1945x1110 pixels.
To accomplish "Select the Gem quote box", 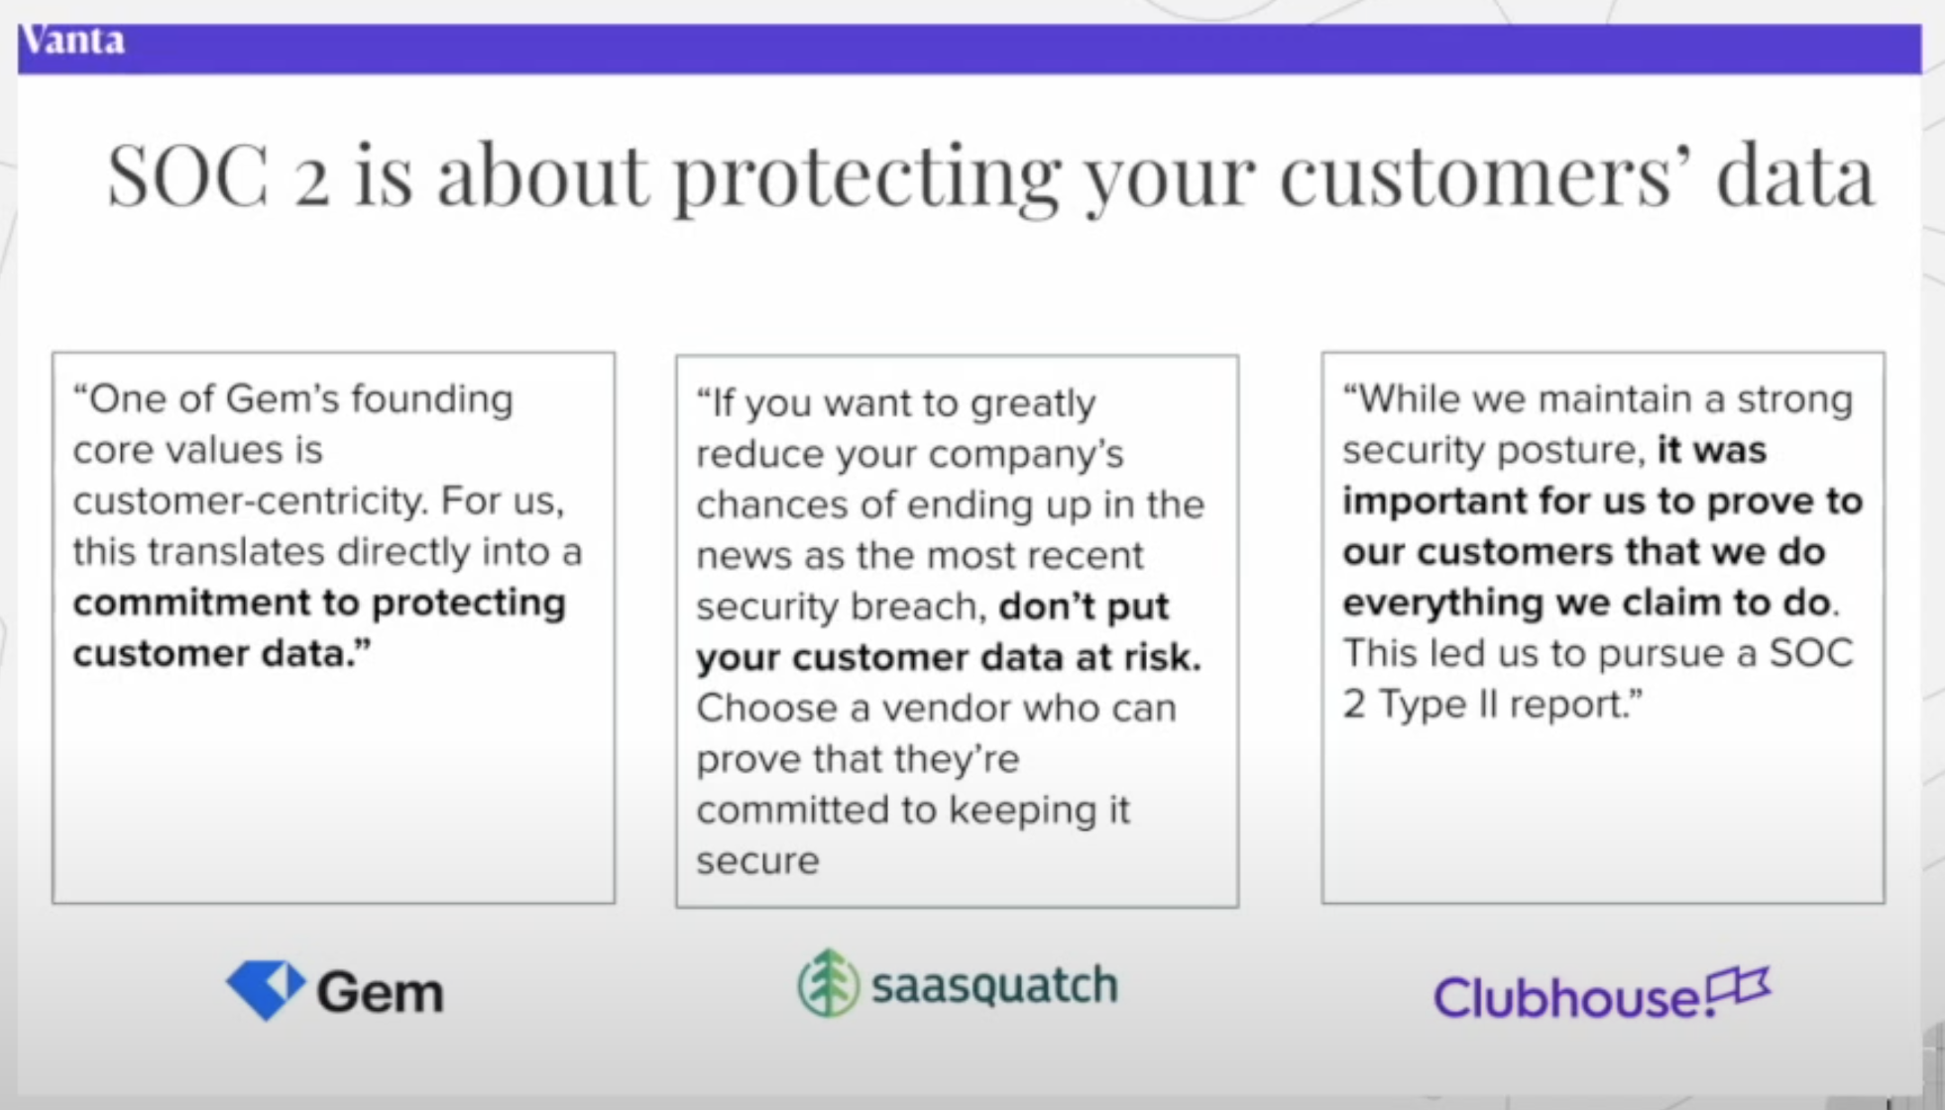I will pos(334,627).
